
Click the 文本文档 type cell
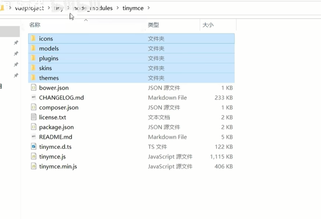[159, 117]
